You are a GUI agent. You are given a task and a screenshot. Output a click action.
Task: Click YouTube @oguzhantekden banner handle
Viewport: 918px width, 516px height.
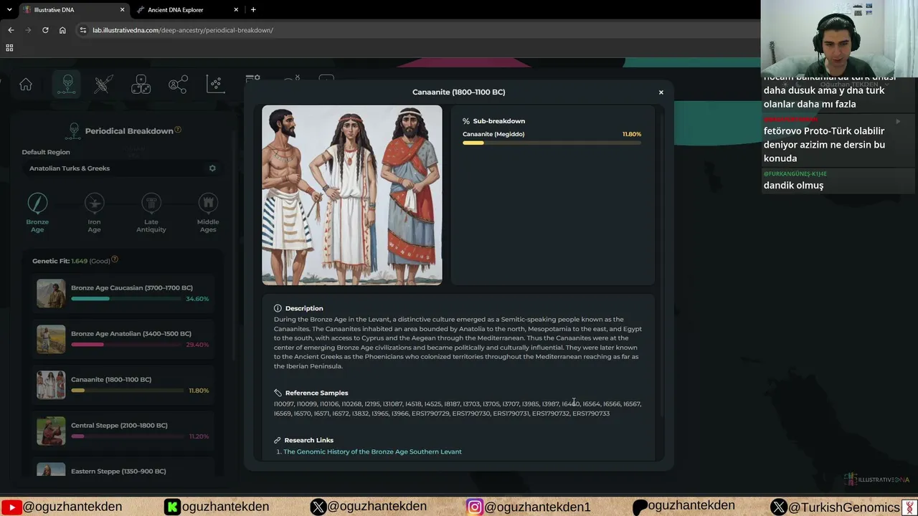pyautogui.click(x=72, y=507)
